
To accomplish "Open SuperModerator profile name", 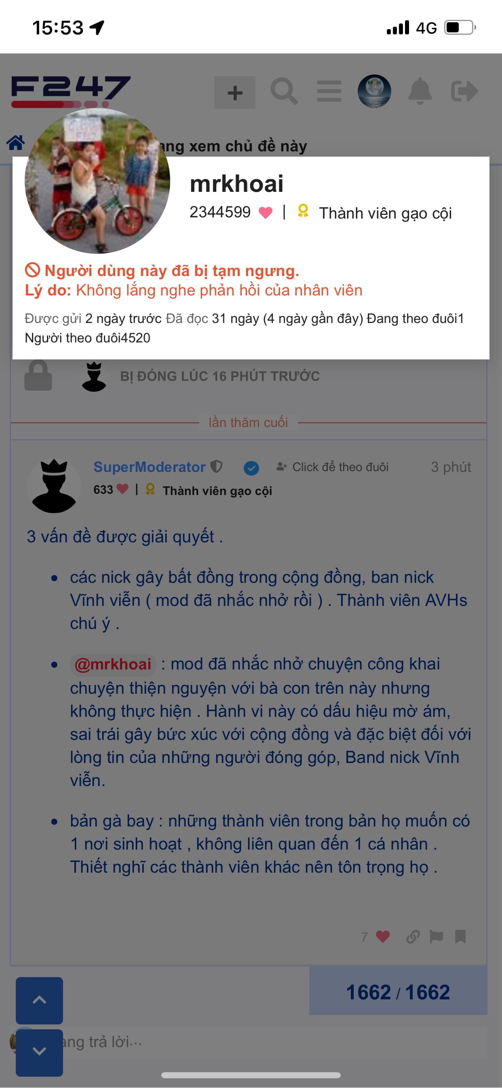I will pos(149,467).
